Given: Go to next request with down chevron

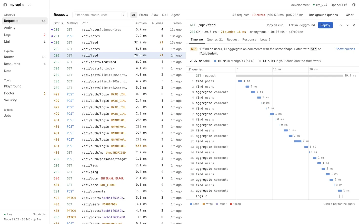Looking at the screenshot, I should [347, 25].
